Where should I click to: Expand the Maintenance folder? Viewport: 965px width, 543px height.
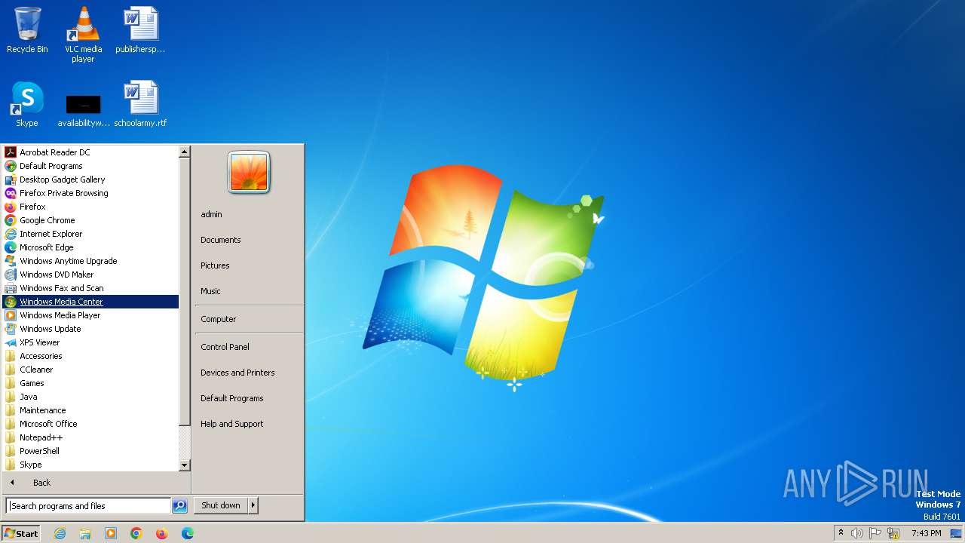(x=90, y=410)
